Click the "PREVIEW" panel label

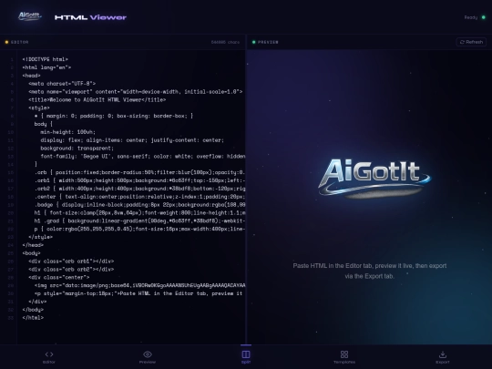pos(268,42)
